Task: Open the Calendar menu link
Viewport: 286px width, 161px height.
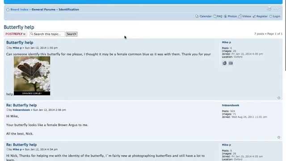Action: coord(206,17)
